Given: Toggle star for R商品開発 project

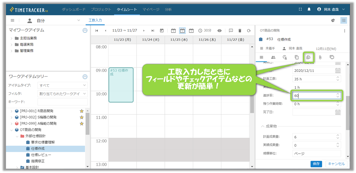Looking at the screenshot, I should click(x=81, y=111).
